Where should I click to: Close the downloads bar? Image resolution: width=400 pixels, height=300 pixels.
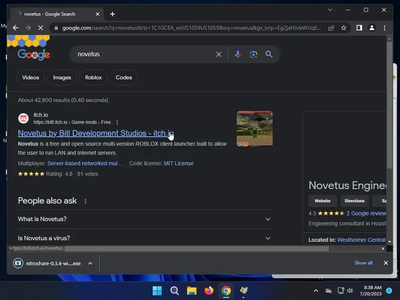pos(386,263)
